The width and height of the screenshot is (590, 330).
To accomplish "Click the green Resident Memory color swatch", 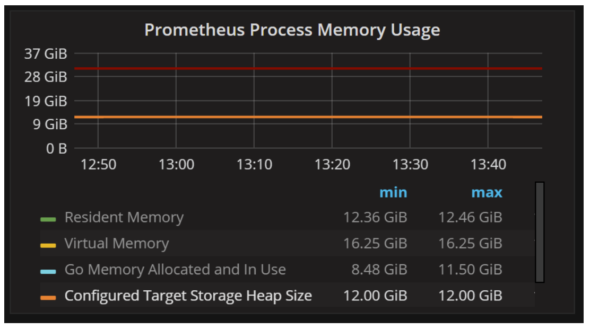I will tap(48, 218).
